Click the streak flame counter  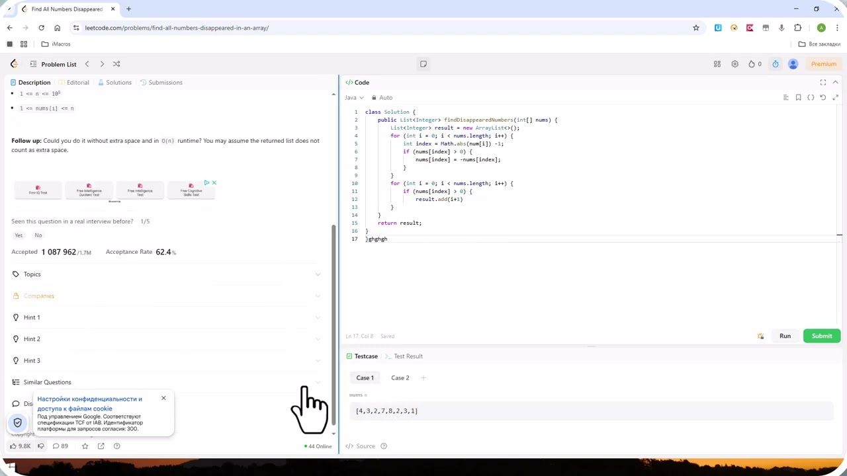click(x=755, y=64)
